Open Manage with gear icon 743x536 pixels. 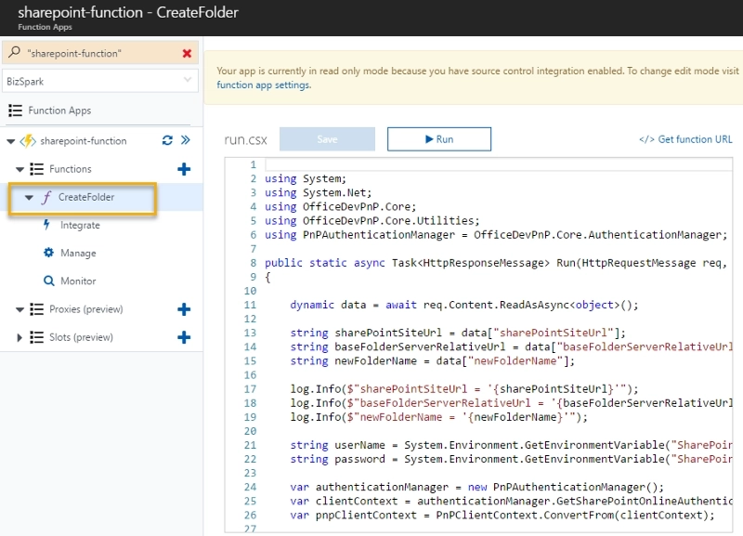click(48, 253)
